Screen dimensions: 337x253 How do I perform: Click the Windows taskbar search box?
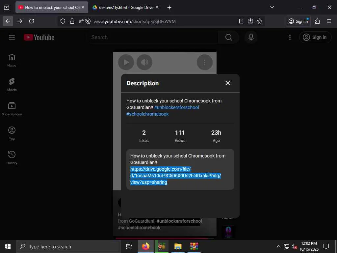click(x=68, y=246)
